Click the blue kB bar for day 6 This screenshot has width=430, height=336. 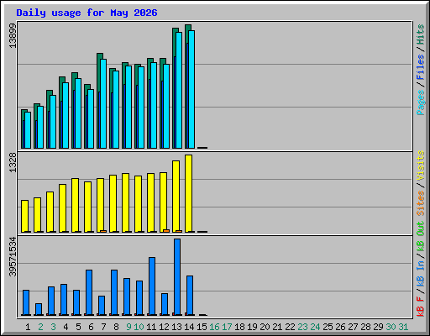click(x=89, y=292)
